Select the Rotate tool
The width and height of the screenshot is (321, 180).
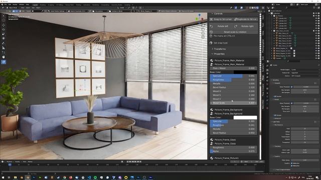click(4, 29)
